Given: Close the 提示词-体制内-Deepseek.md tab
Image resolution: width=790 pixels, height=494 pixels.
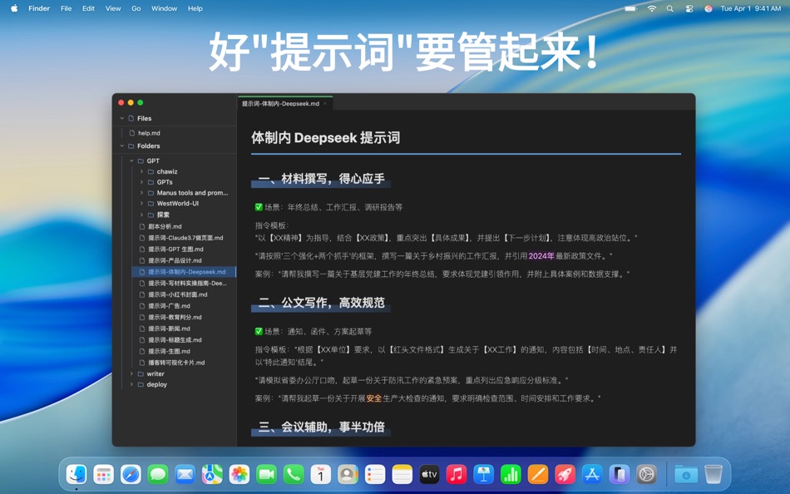Looking at the screenshot, I should click(x=325, y=104).
